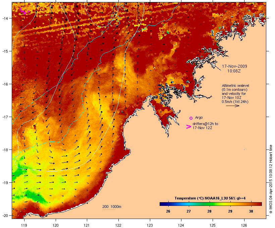The width and height of the screenshot is (275, 228).
Task: Click the '17-Nov-2009' date label
Action: point(234,66)
